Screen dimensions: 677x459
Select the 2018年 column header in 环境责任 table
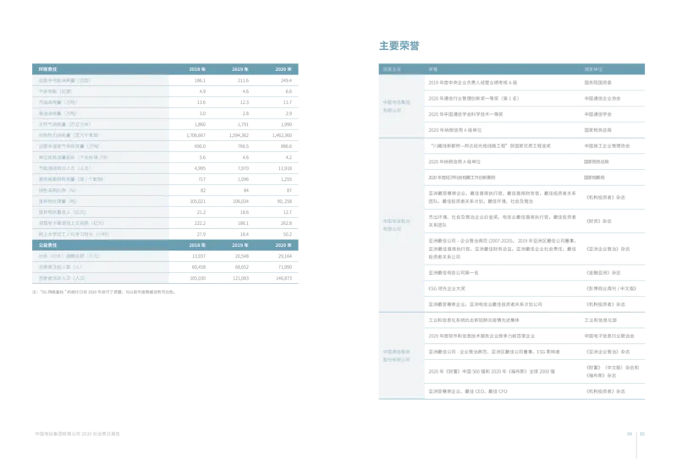tap(197, 68)
